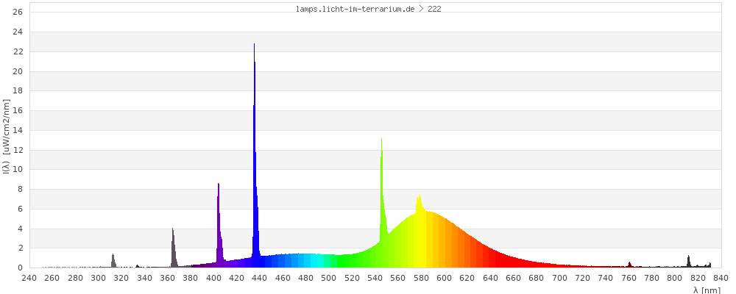Click the y-axis label I(λ) [uW/cm2/nm]

click(x=7, y=139)
